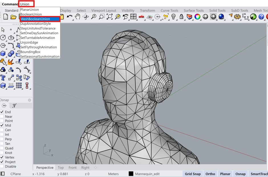Click the Open folder icon
Viewport: 268px width, 177px height.
pos(13,17)
